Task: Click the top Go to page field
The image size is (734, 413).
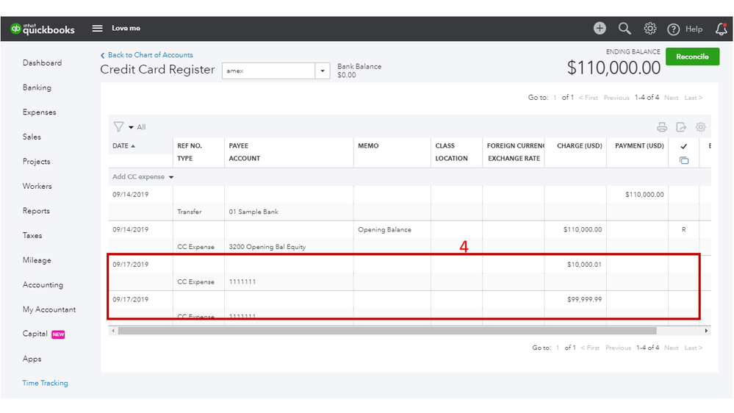Action: coord(555,98)
